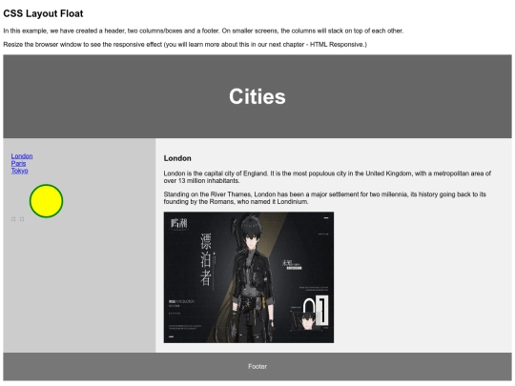The width and height of the screenshot is (515, 386).
Task: Click the intro sentence starting 'In this example'
Action: click(x=203, y=30)
